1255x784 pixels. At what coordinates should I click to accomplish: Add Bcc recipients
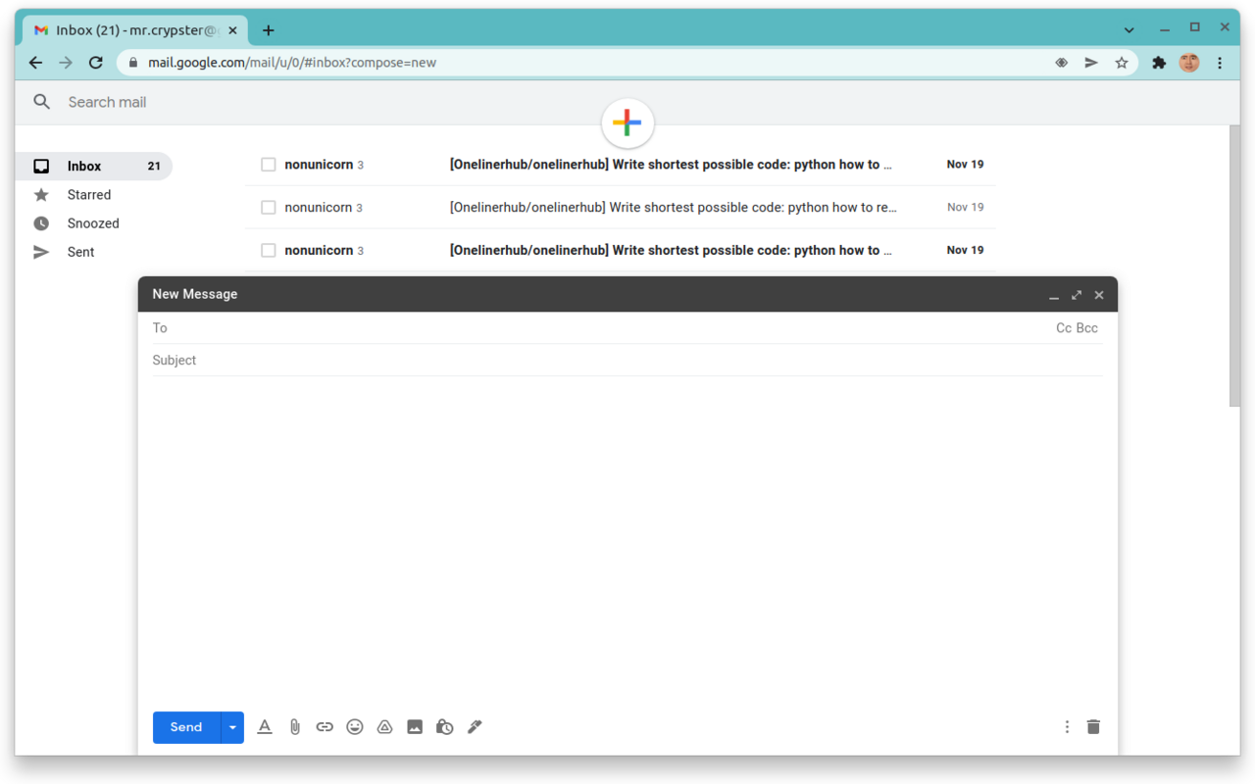pos(1087,328)
